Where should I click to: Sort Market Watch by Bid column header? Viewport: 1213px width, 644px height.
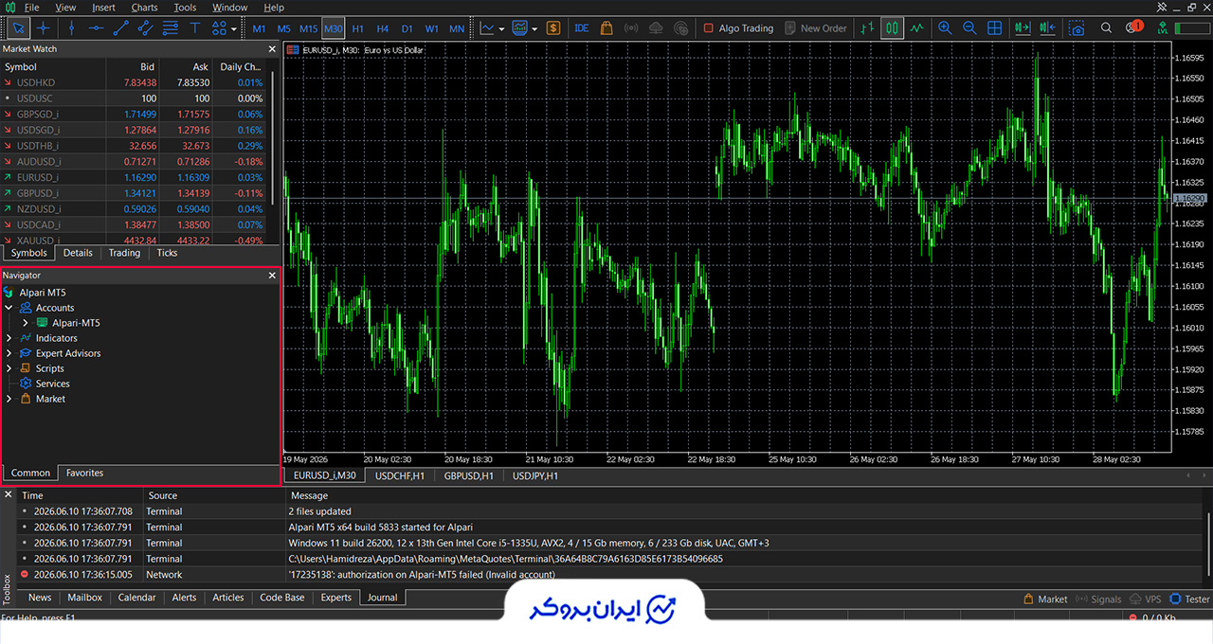132,67
